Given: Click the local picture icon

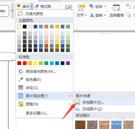Looking at the screenshot, I should click(x=77, y=102).
